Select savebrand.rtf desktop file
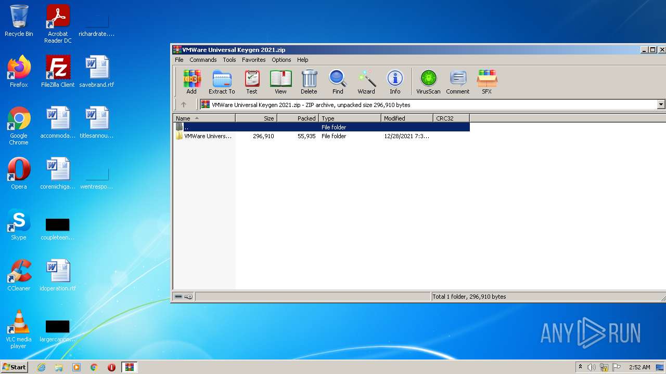The height and width of the screenshot is (374, 666). click(x=97, y=72)
